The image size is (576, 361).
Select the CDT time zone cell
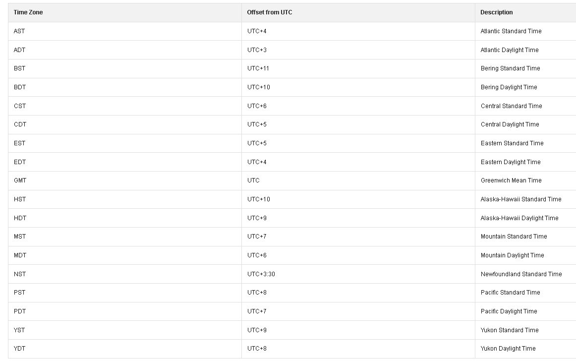pyautogui.click(x=124, y=124)
